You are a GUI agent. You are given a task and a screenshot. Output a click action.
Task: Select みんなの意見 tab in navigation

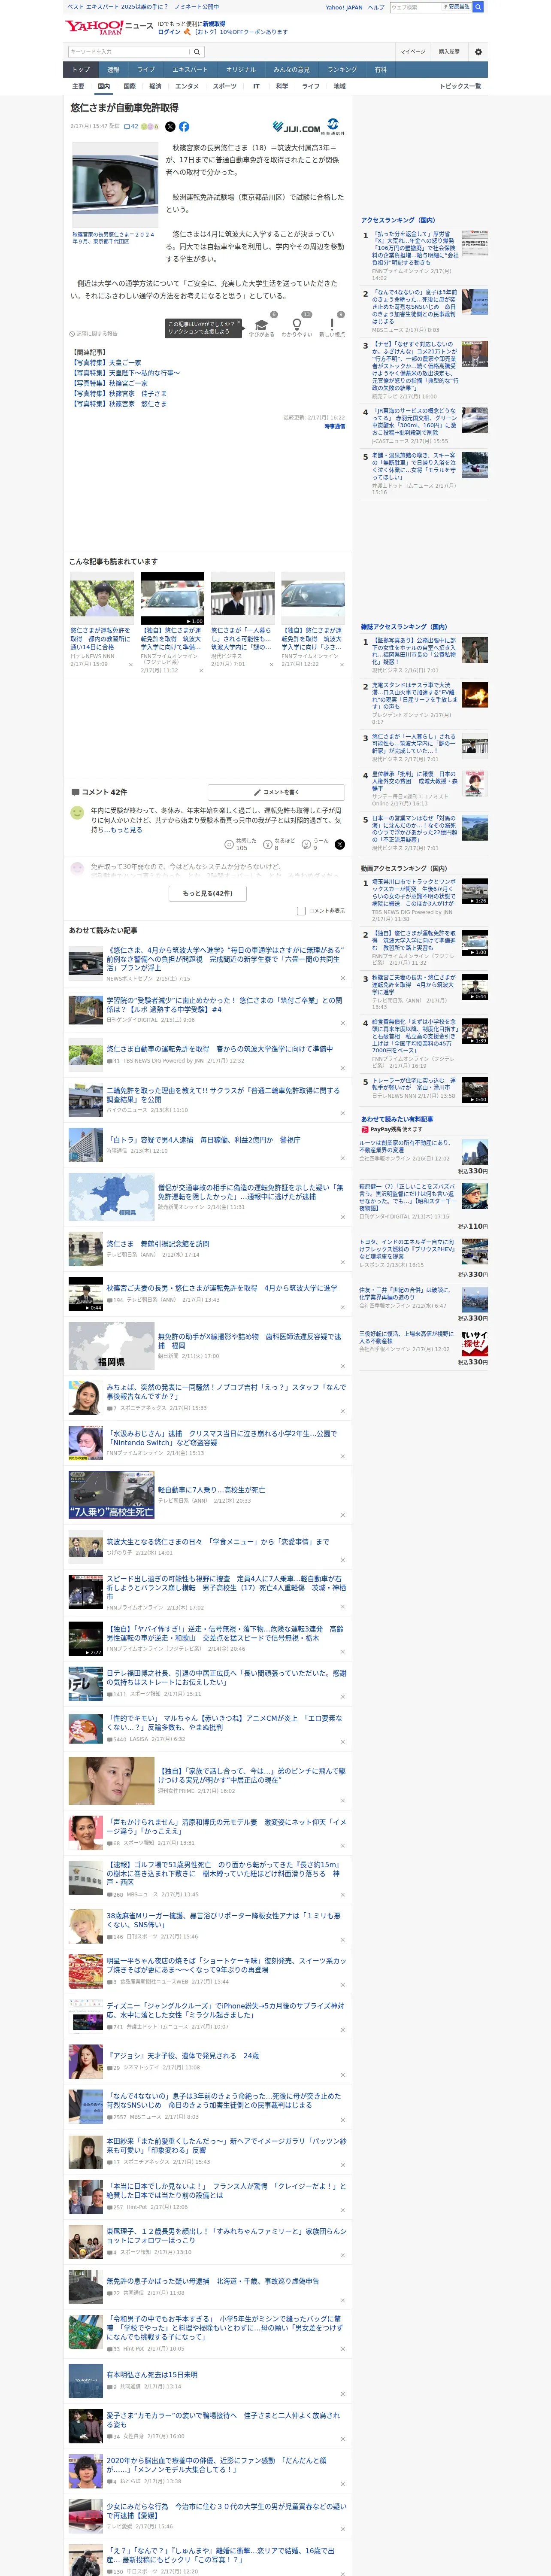292,70
